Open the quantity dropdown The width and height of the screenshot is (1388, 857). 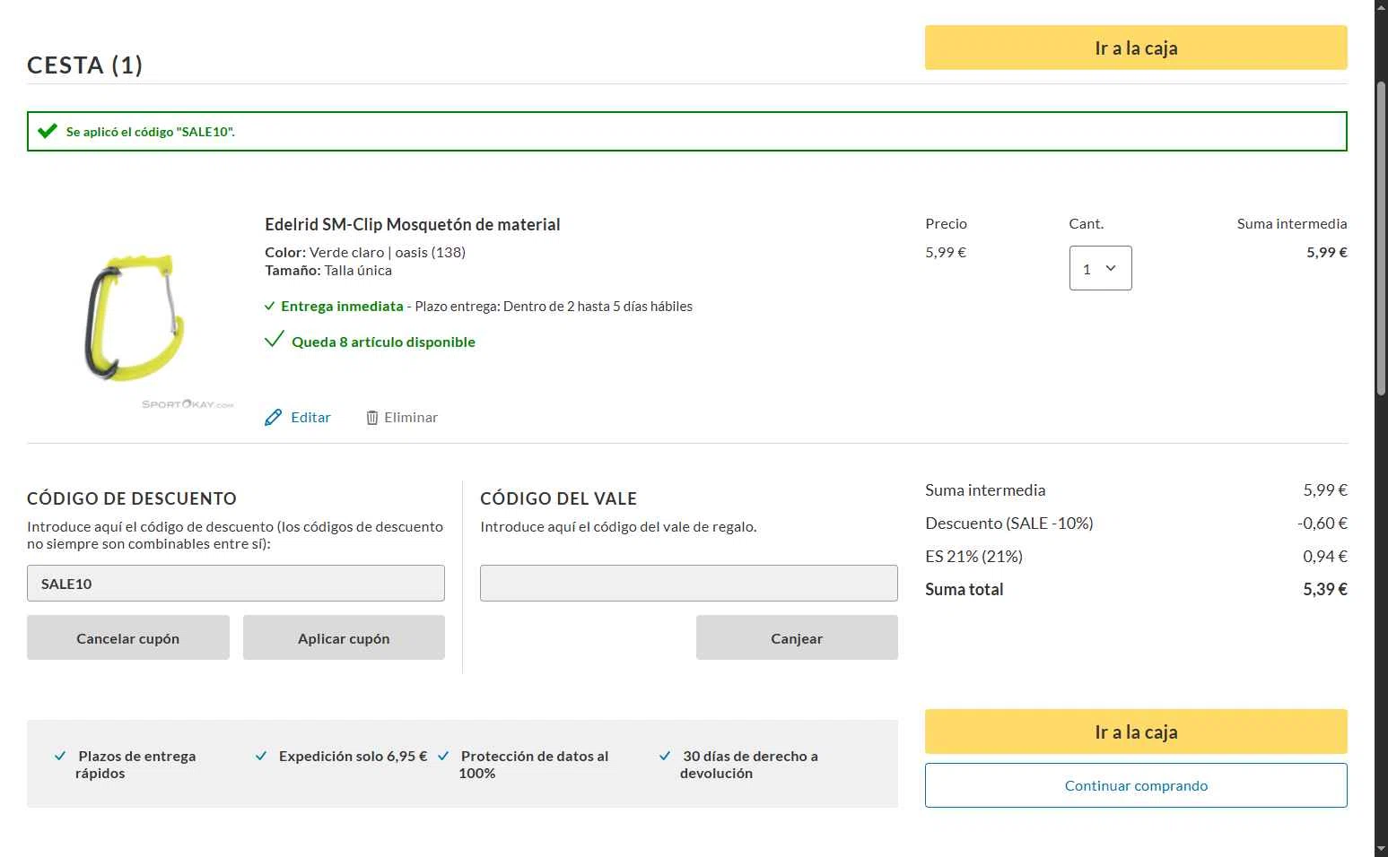click(1100, 268)
